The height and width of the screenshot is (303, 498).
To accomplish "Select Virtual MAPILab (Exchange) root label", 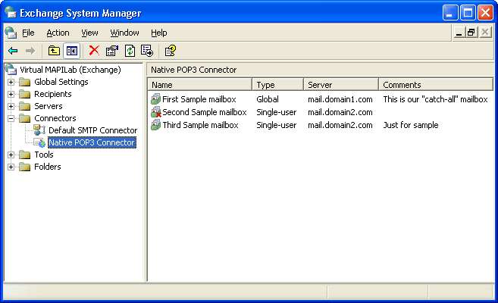I will 70,70.
